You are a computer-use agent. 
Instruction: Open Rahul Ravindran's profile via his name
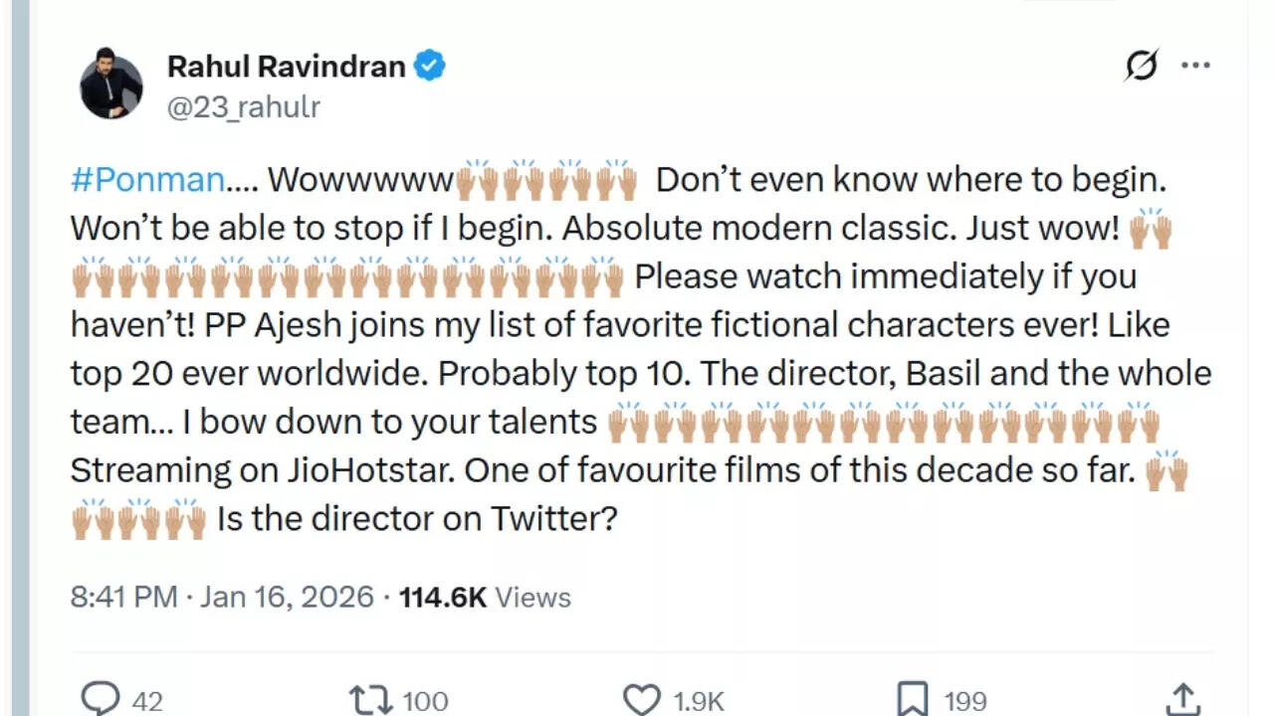coord(291,66)
